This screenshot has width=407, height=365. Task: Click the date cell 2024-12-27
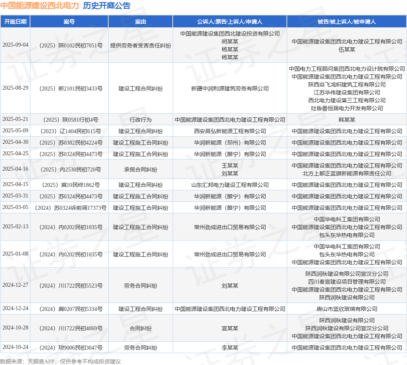click(15, 285)
